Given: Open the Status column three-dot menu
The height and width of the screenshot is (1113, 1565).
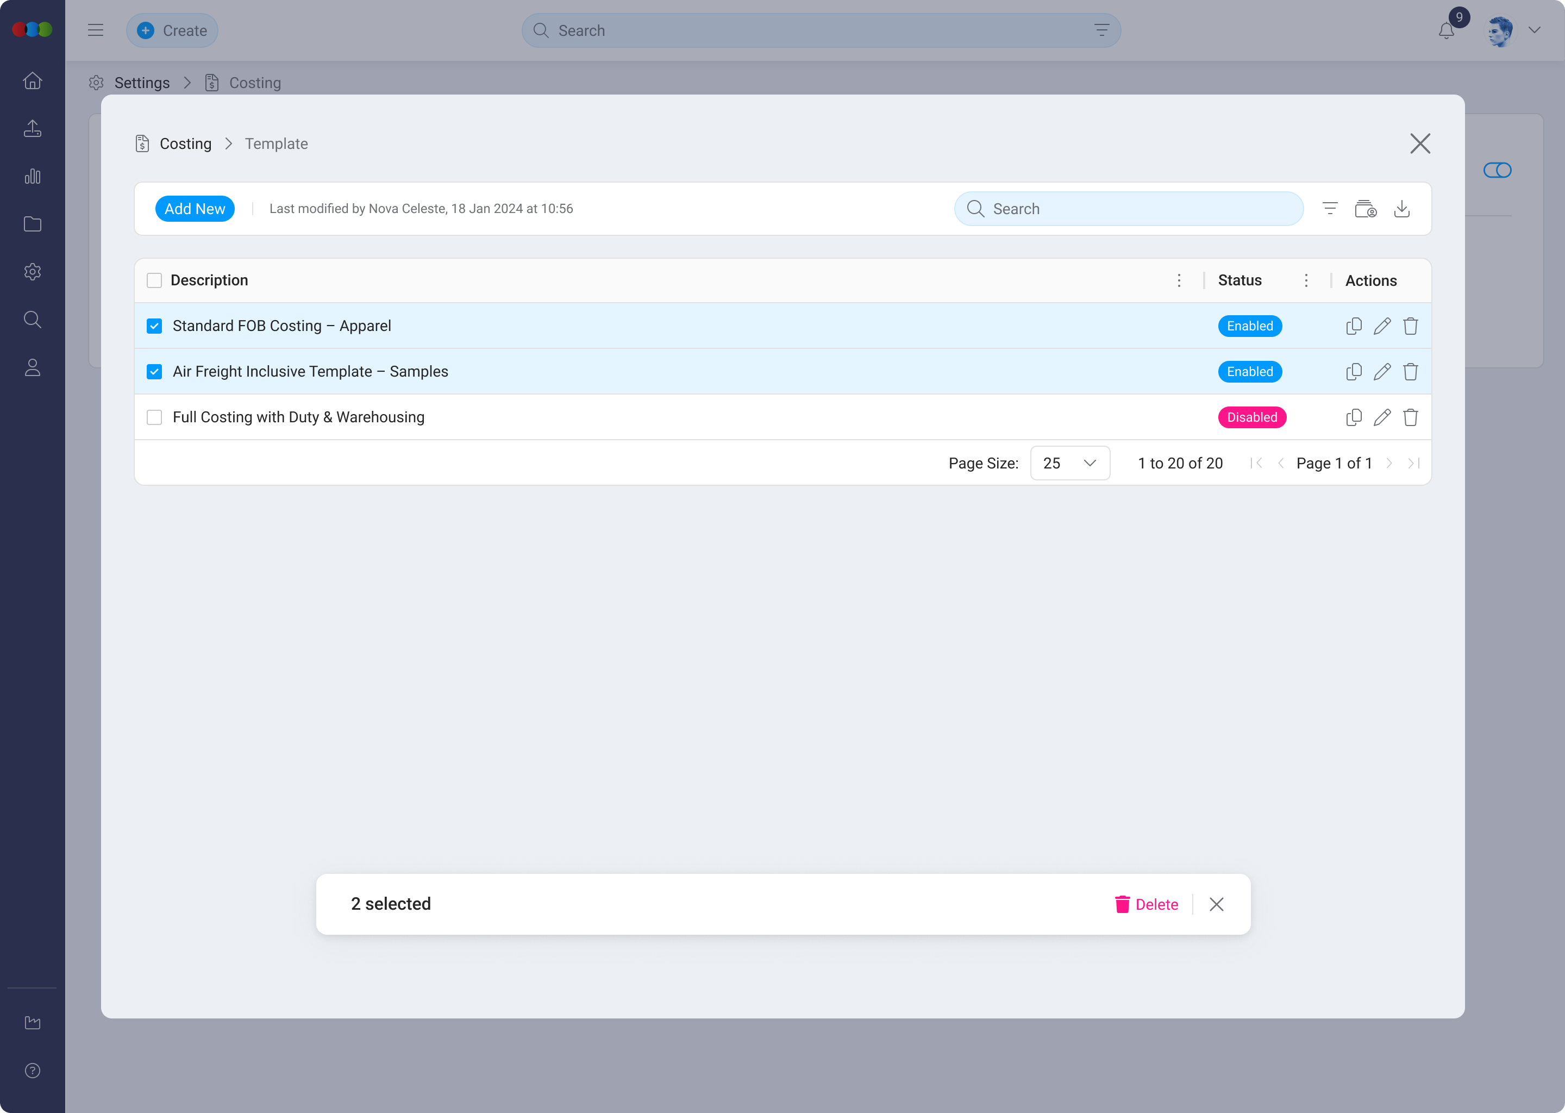Looking at the screenshot, I should pyautogui.click(x=1306, y=280).
